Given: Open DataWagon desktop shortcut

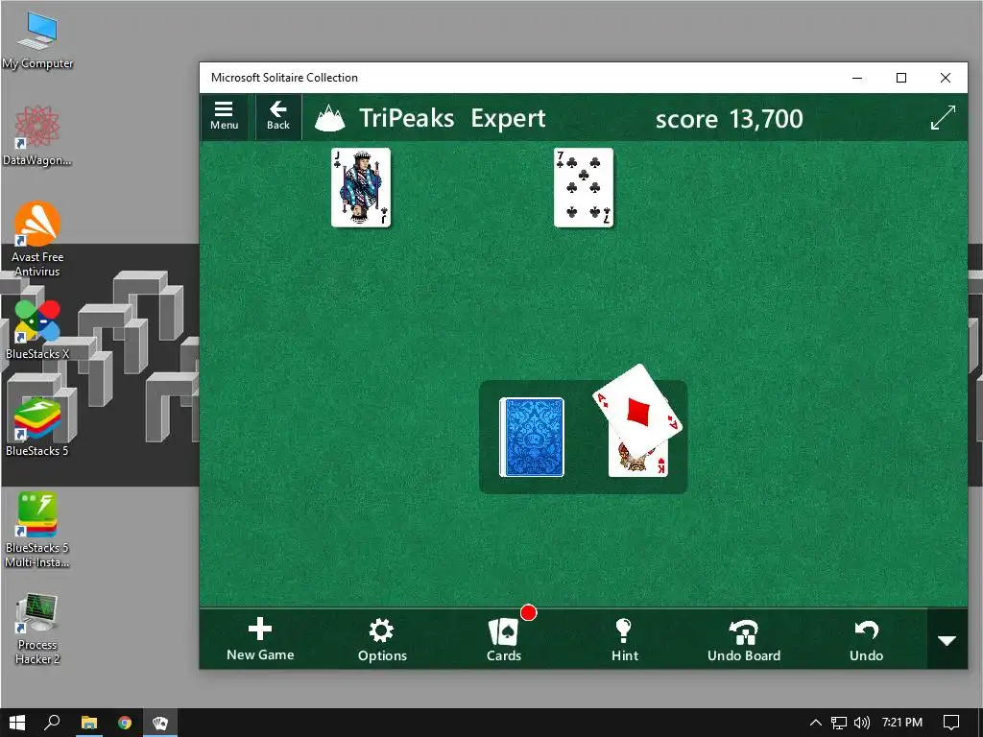Looking at the screenshot, I should point(37,136).
